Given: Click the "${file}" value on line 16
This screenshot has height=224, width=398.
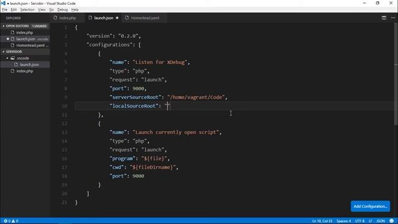Looking at the screenshot, I should click(x=154, y=159).
